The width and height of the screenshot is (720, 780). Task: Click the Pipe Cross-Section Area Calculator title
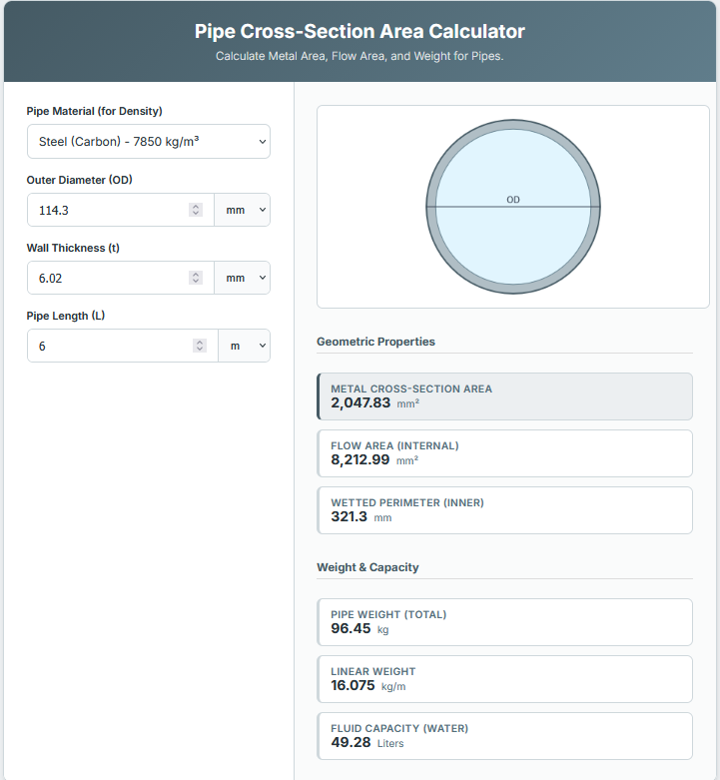tap(360, 31)
